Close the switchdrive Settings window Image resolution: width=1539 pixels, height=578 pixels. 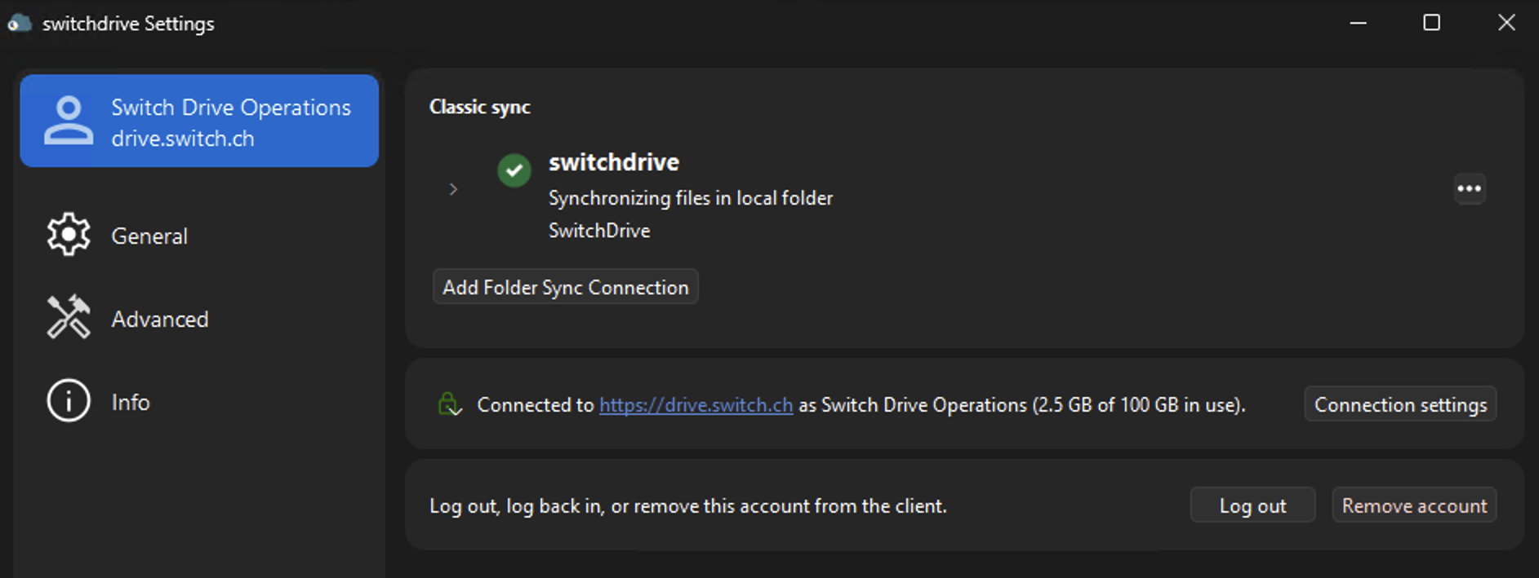(x=1506, y=23)
